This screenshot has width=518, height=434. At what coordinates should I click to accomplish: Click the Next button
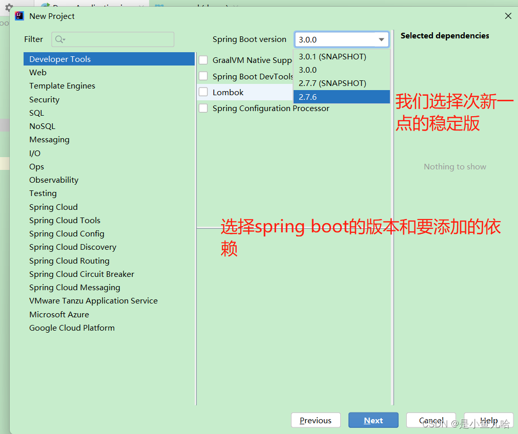(374, 420)
